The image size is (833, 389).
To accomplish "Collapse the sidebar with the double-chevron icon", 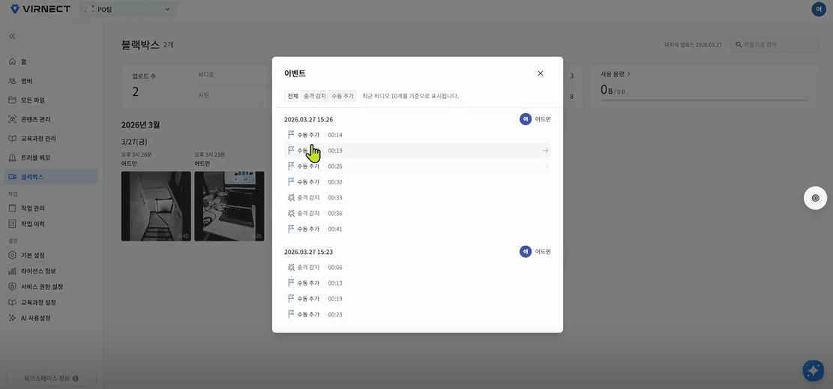I will 12,37.
